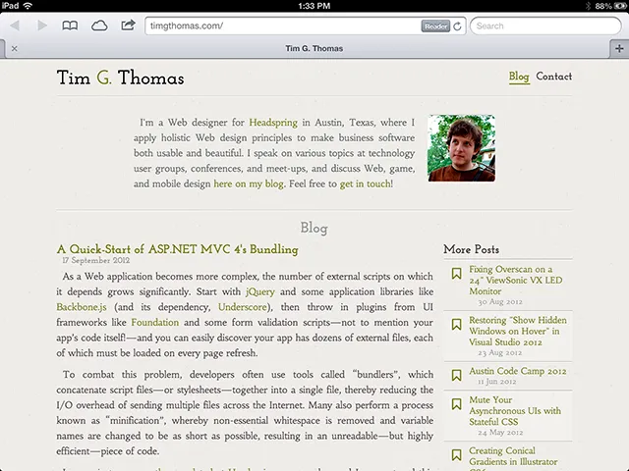
Task: Follow the 'here on my blog' link
Action: click(x=249, y=183)
